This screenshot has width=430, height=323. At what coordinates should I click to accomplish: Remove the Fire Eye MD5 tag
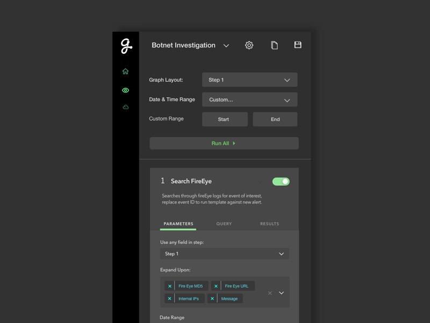[170, 286]
